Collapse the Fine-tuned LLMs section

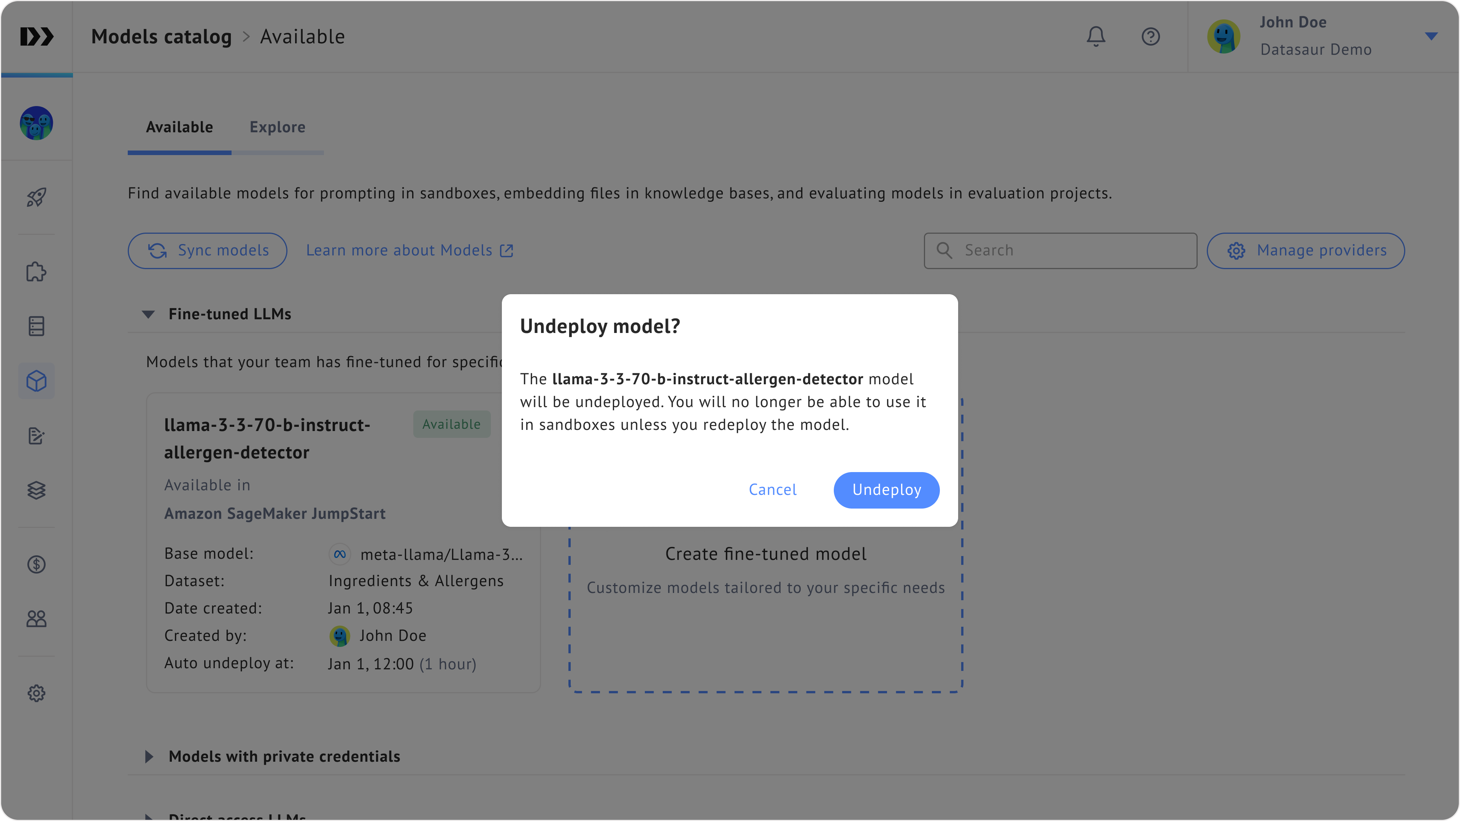click(149, 314)
